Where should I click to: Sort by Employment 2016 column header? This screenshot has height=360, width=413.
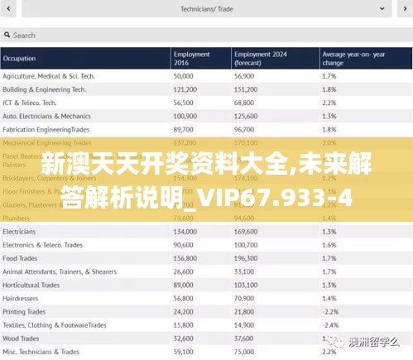(201, 58)
